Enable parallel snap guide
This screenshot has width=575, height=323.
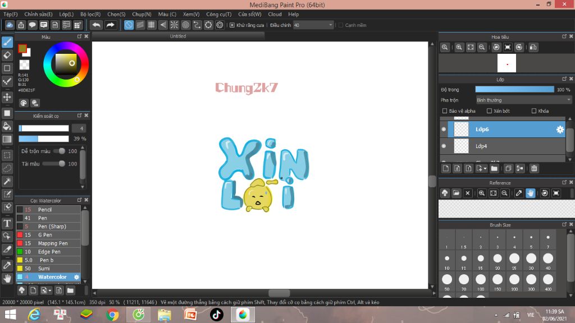point(140,25)
